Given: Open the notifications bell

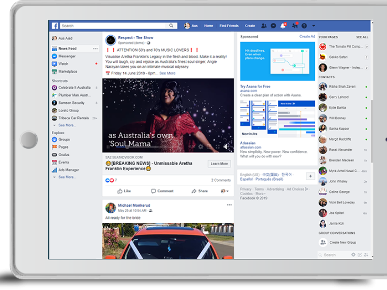Looking at the screenshot, I should coord(283,26).
